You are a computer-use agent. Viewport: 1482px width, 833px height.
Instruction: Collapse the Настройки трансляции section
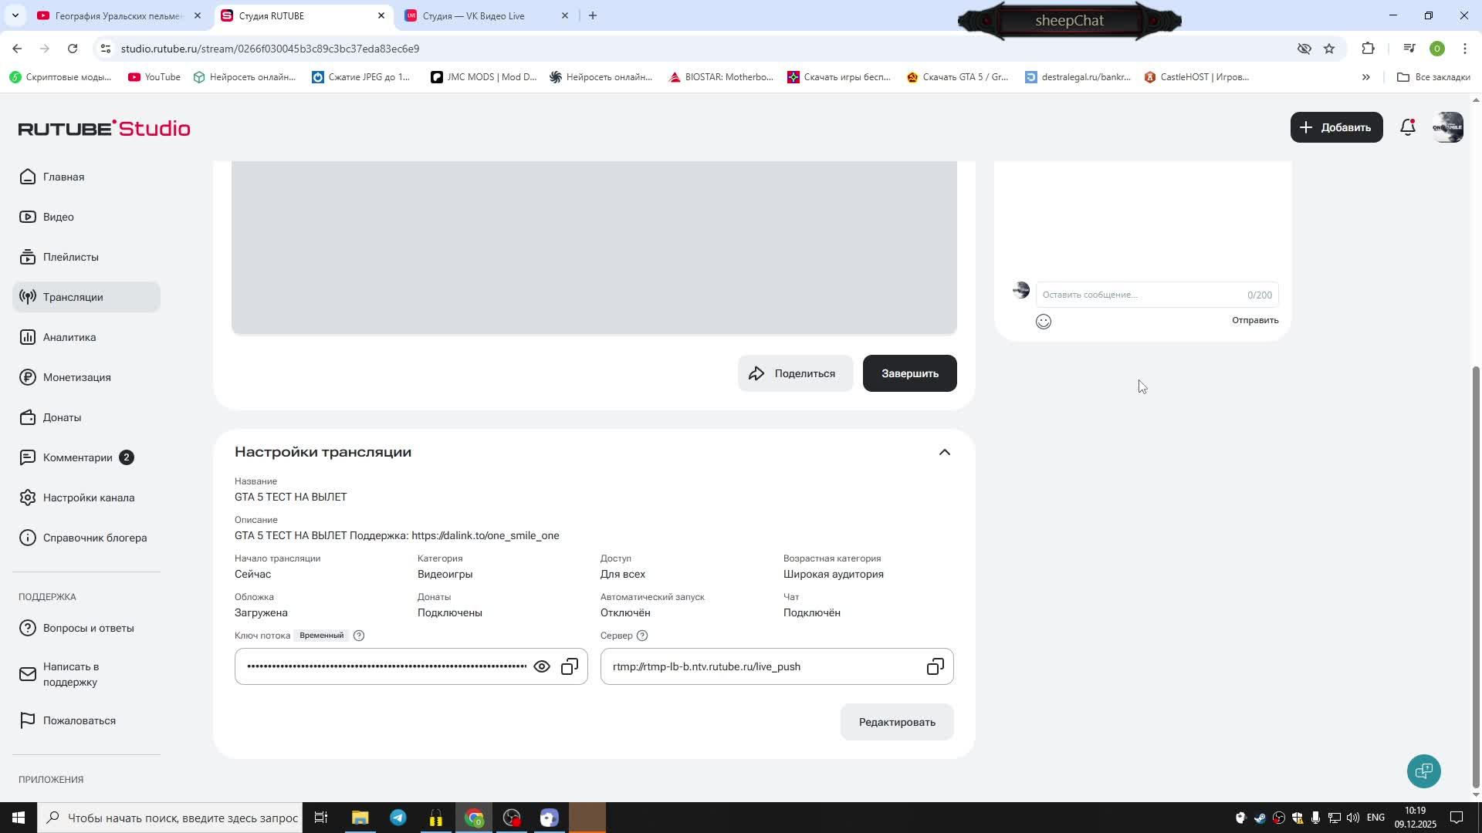click(944, 453)
